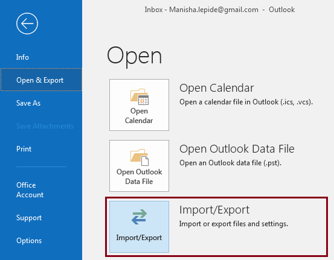Viewport: 334px width, 260px height.
Task: Click 'Open an Outlook data file (.pst).' description
Action: pyautogui.click(x=230, y=163)
